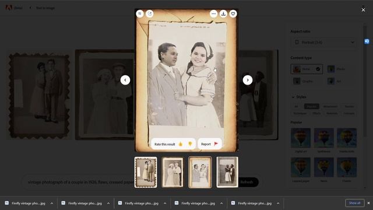Select the Photo content type
Image resolution: width=373 pixels, height=210 pixels.
click(x=336, y=69)
